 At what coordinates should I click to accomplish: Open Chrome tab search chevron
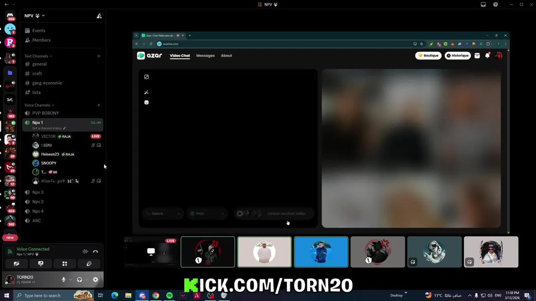(x=136, y=36)
